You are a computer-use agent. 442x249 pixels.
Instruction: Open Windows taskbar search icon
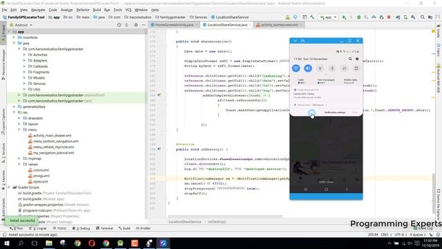tap(21, 243)
